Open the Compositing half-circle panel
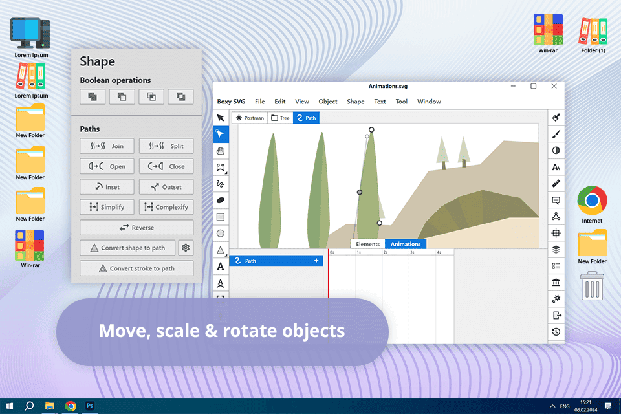Viewport: 621px width, 414px height. point(556,151)
